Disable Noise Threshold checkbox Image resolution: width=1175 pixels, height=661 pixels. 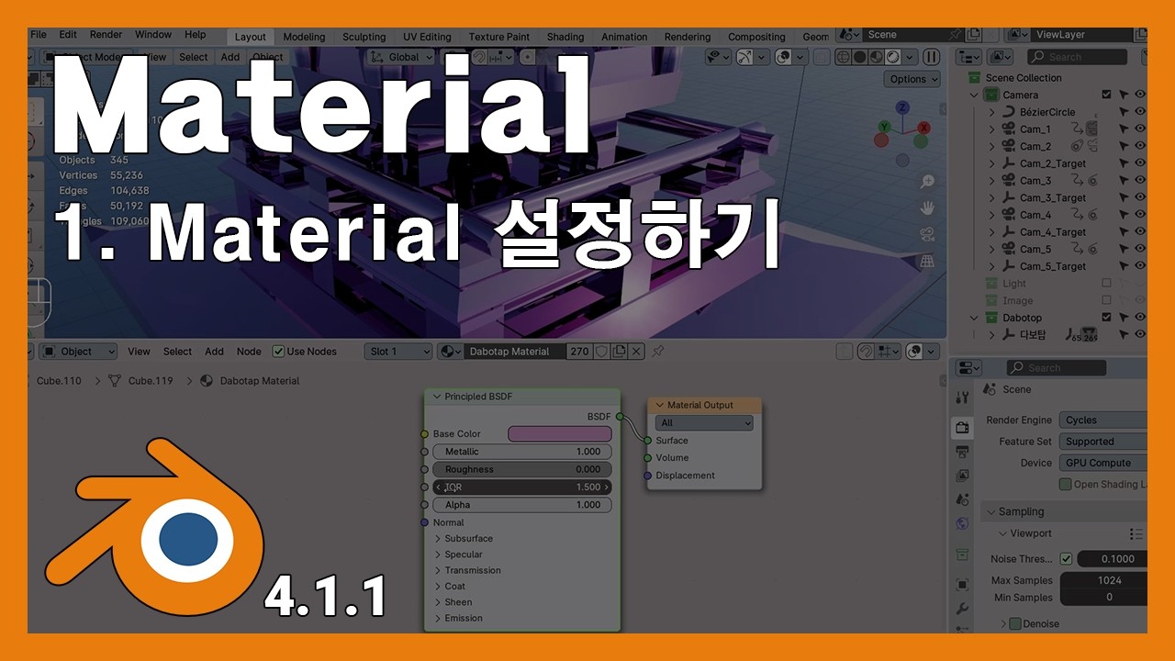tap(1066, 559)
